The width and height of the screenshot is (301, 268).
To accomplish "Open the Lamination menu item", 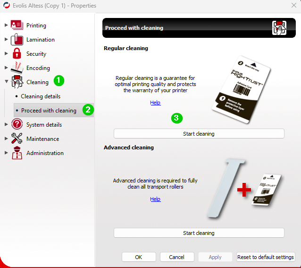I will coord(41,40).
